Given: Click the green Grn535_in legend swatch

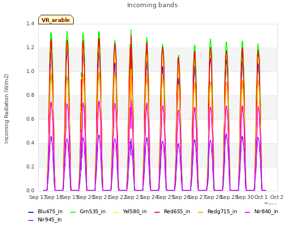Looking at the screenshot, I should click(x=73, y=212).
